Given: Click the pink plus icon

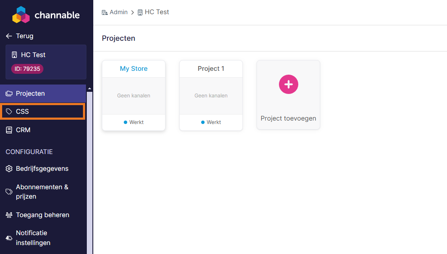Looking at the screenshot, I should point(288,84).
